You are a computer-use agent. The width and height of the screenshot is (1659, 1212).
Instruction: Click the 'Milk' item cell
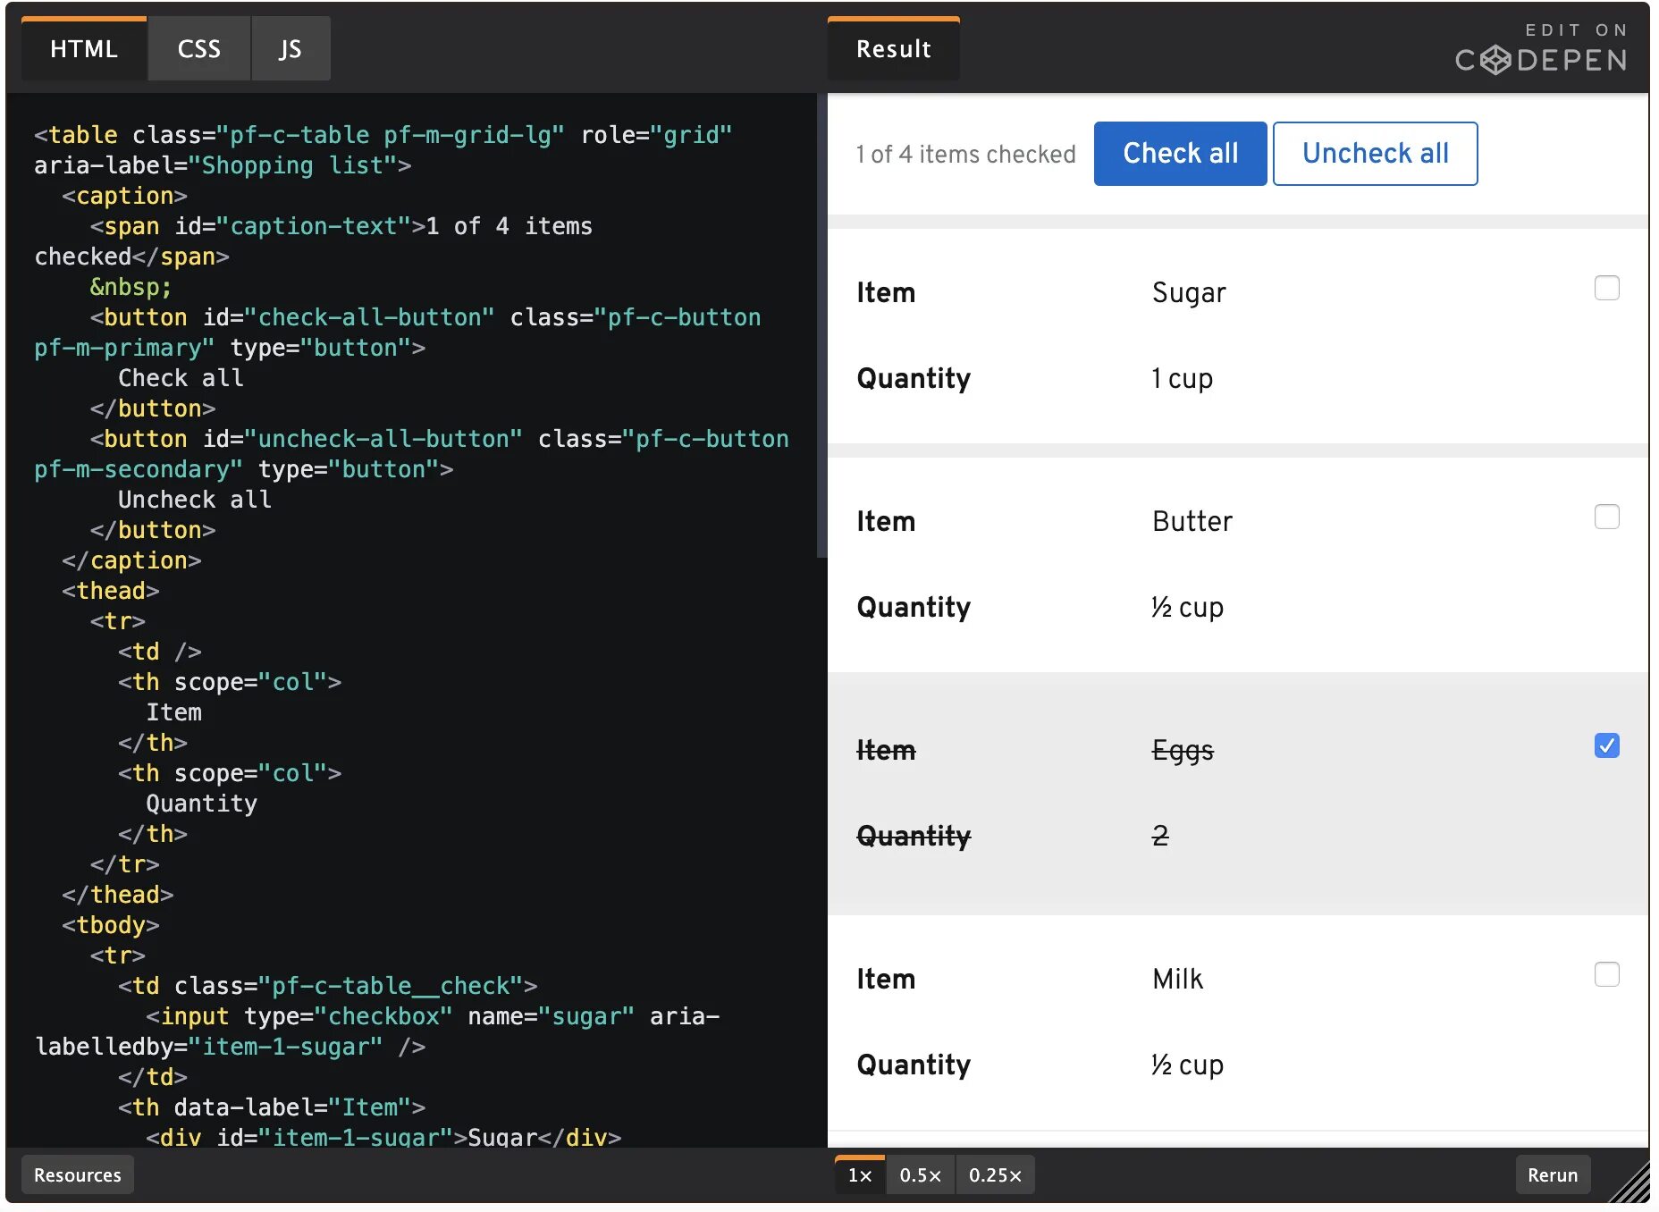(1178, 979)
